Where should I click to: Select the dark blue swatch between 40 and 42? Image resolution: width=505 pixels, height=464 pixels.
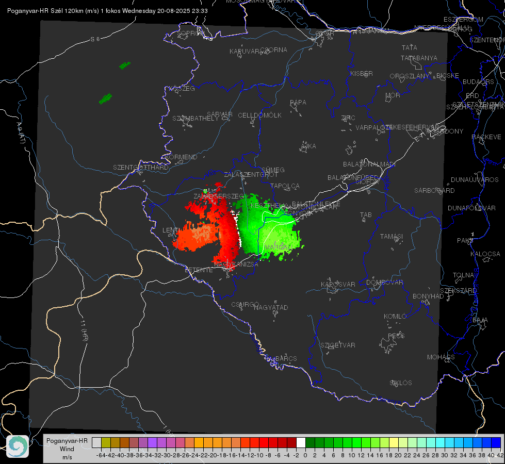(496, 442)
